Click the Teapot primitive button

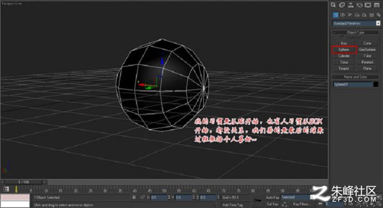coord(344,69)
